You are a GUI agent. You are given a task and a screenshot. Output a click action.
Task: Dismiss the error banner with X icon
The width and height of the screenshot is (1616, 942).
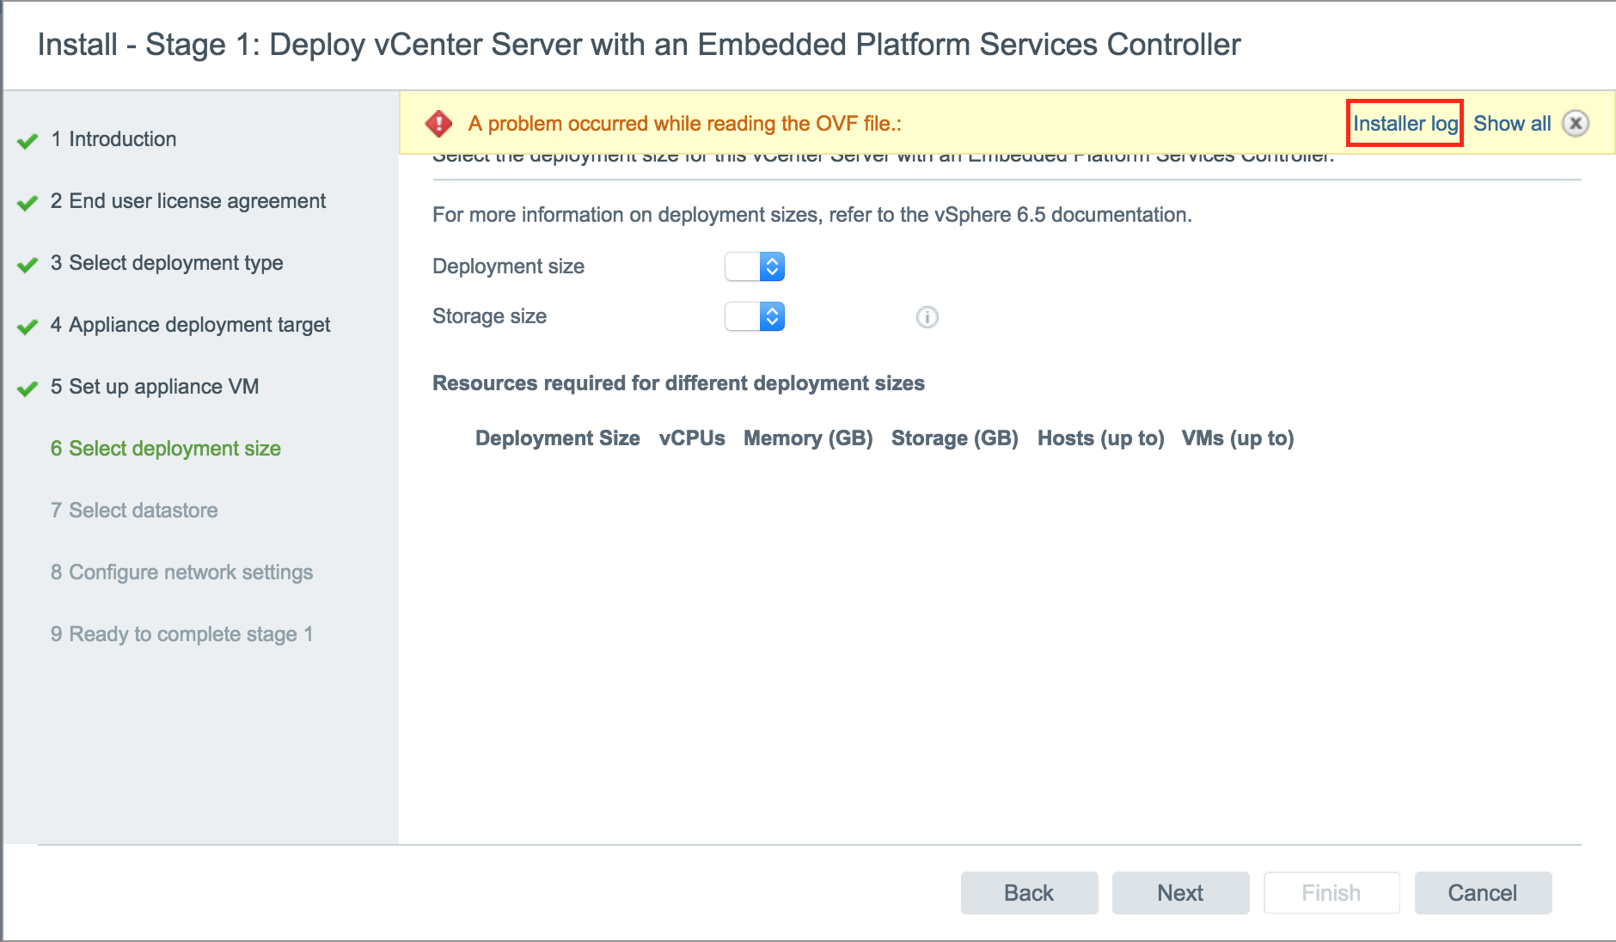point(1575,124)
